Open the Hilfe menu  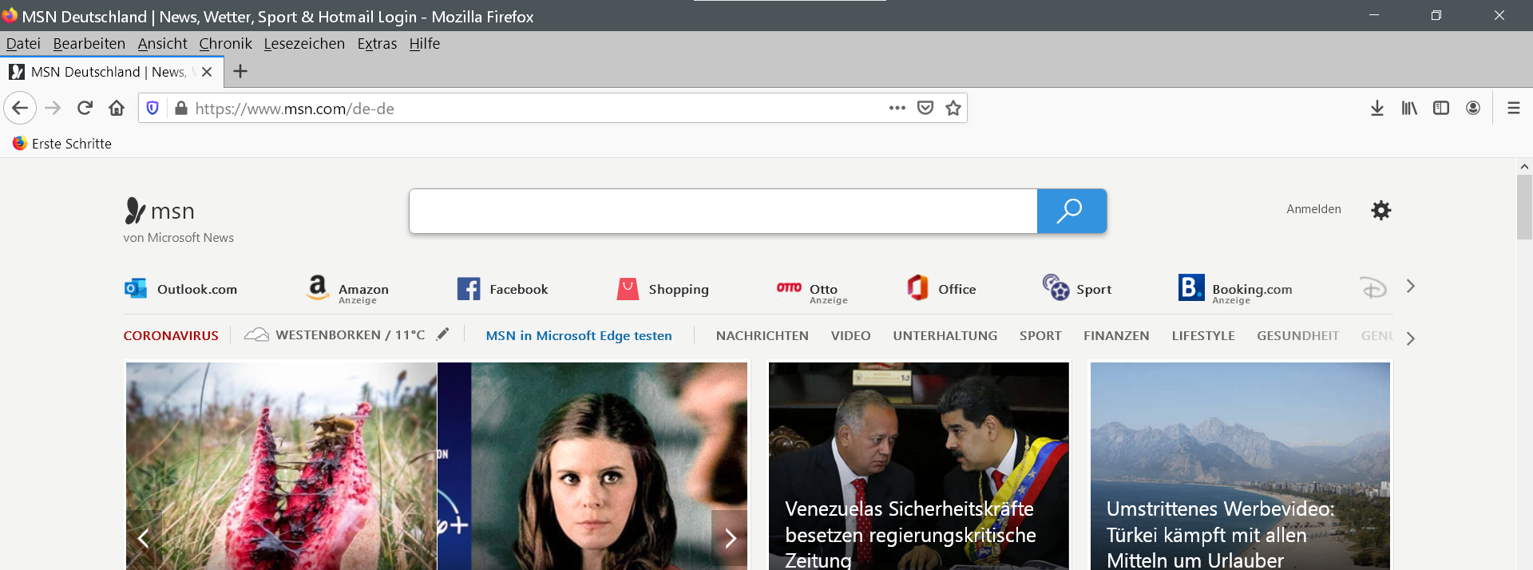click(425, 44)
